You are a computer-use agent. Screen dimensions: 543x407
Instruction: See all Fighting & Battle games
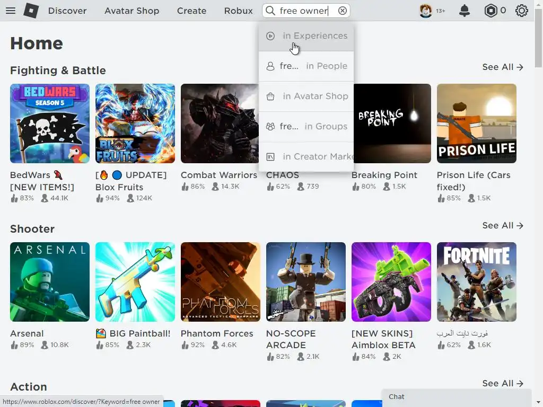tap(503, 67)
